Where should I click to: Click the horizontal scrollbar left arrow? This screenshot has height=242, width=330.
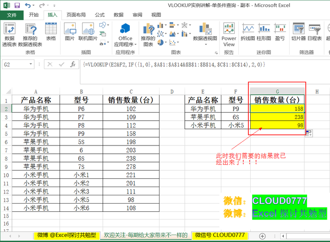[283, 236]
